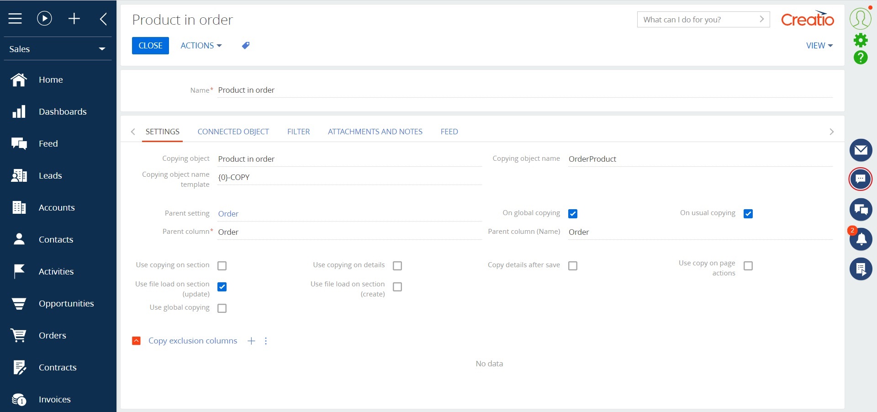
Task: Open the system designer gear icon
Action: point(861,40)
